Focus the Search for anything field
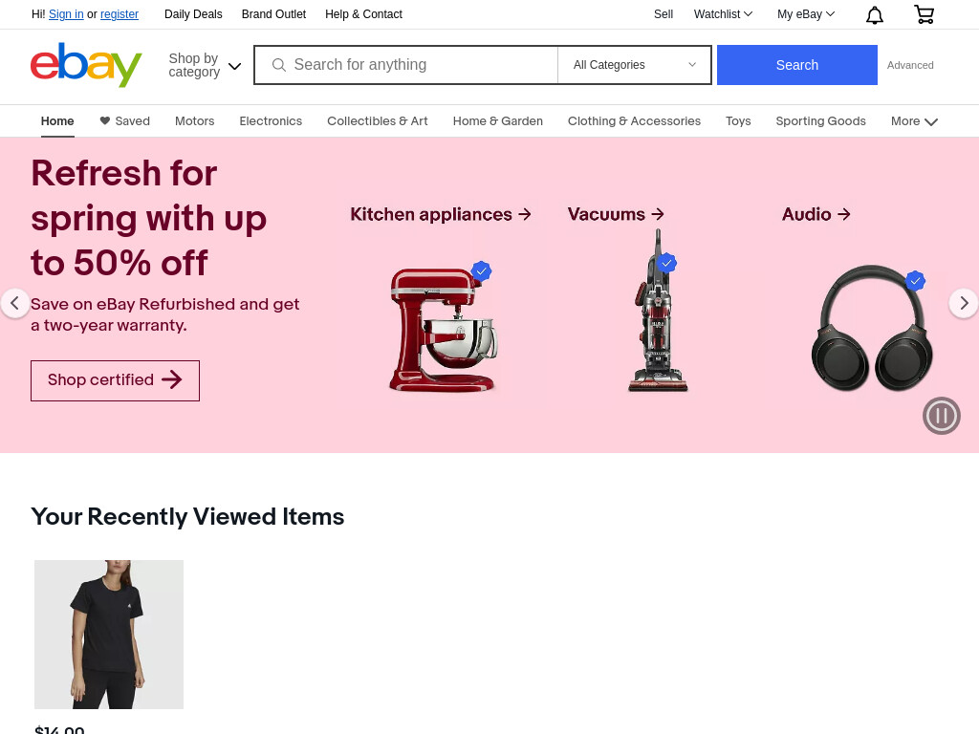This screenshot has height=734, width=979. pyautogui.click(x=405, y=65)
